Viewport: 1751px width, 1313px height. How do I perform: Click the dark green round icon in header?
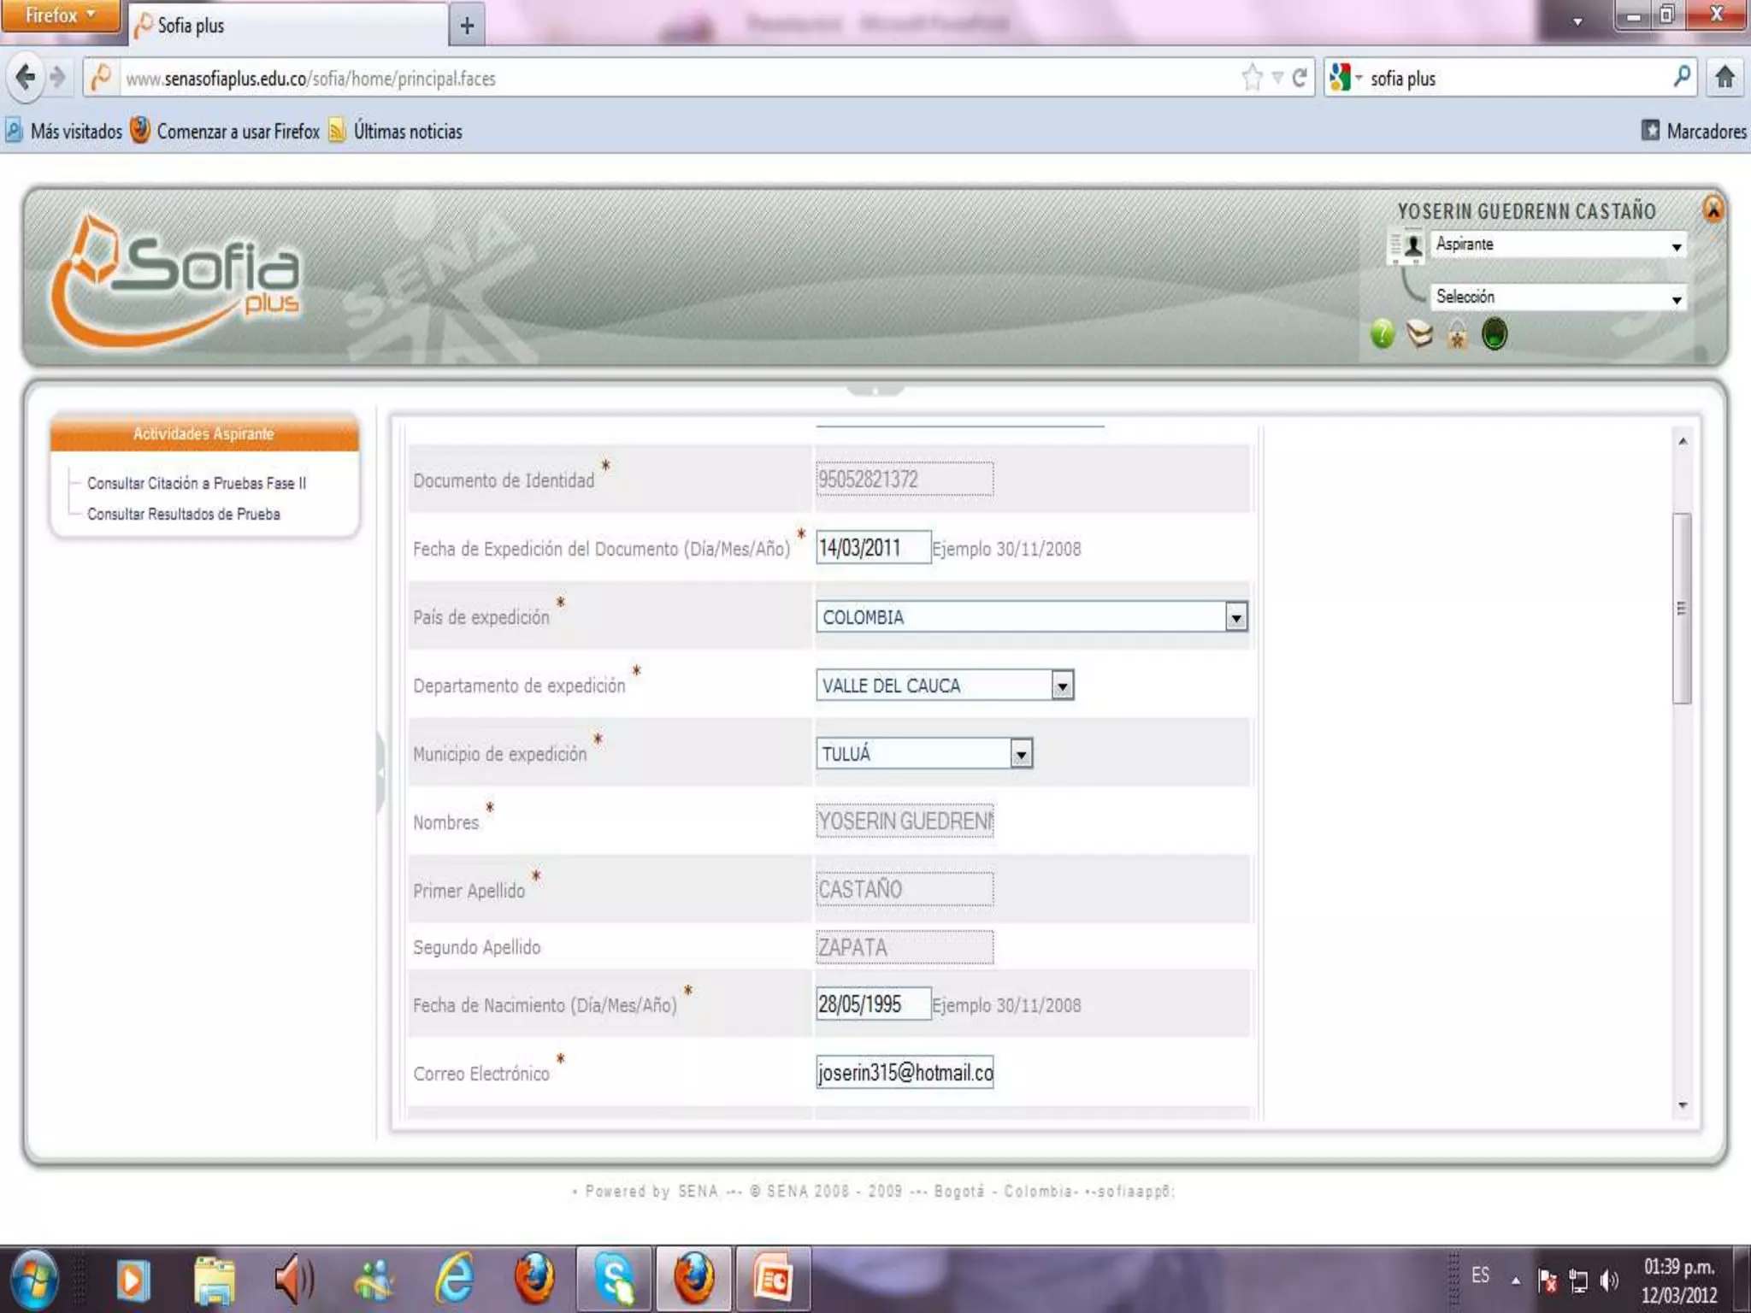(x=1495, y=334)
